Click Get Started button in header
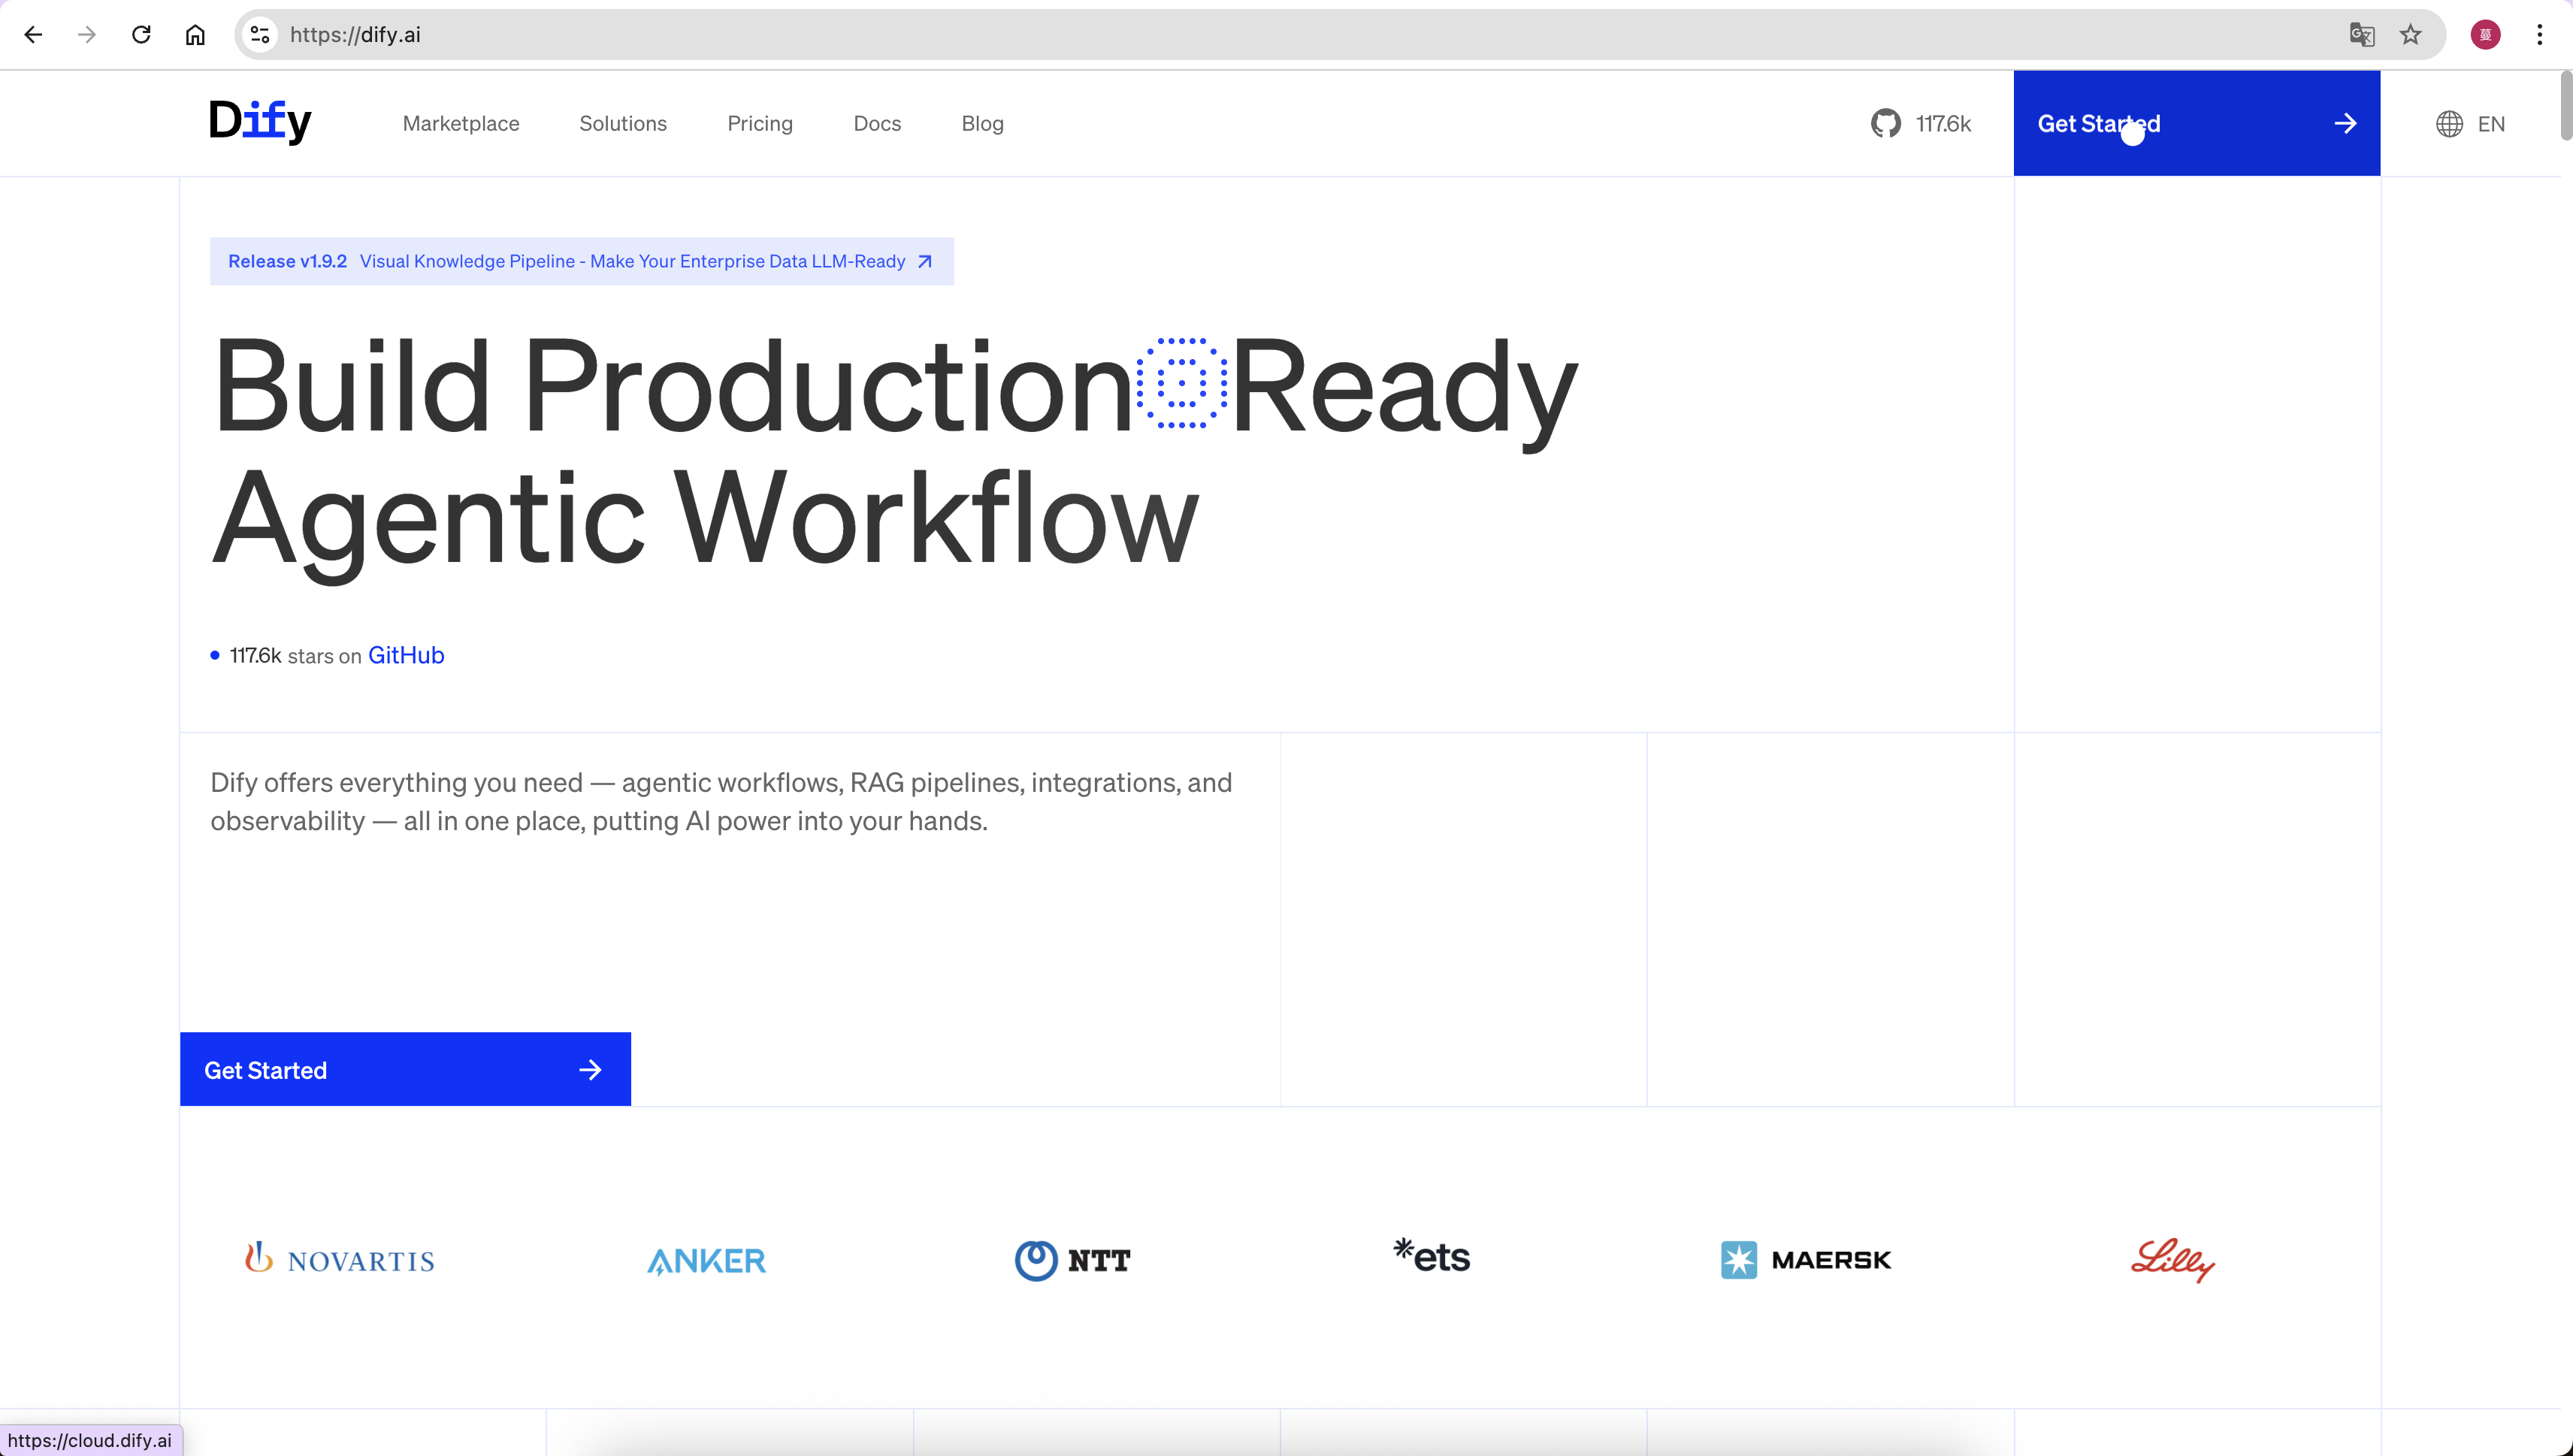This screenshot has width=2573, height=1456. coord(2196,124)
